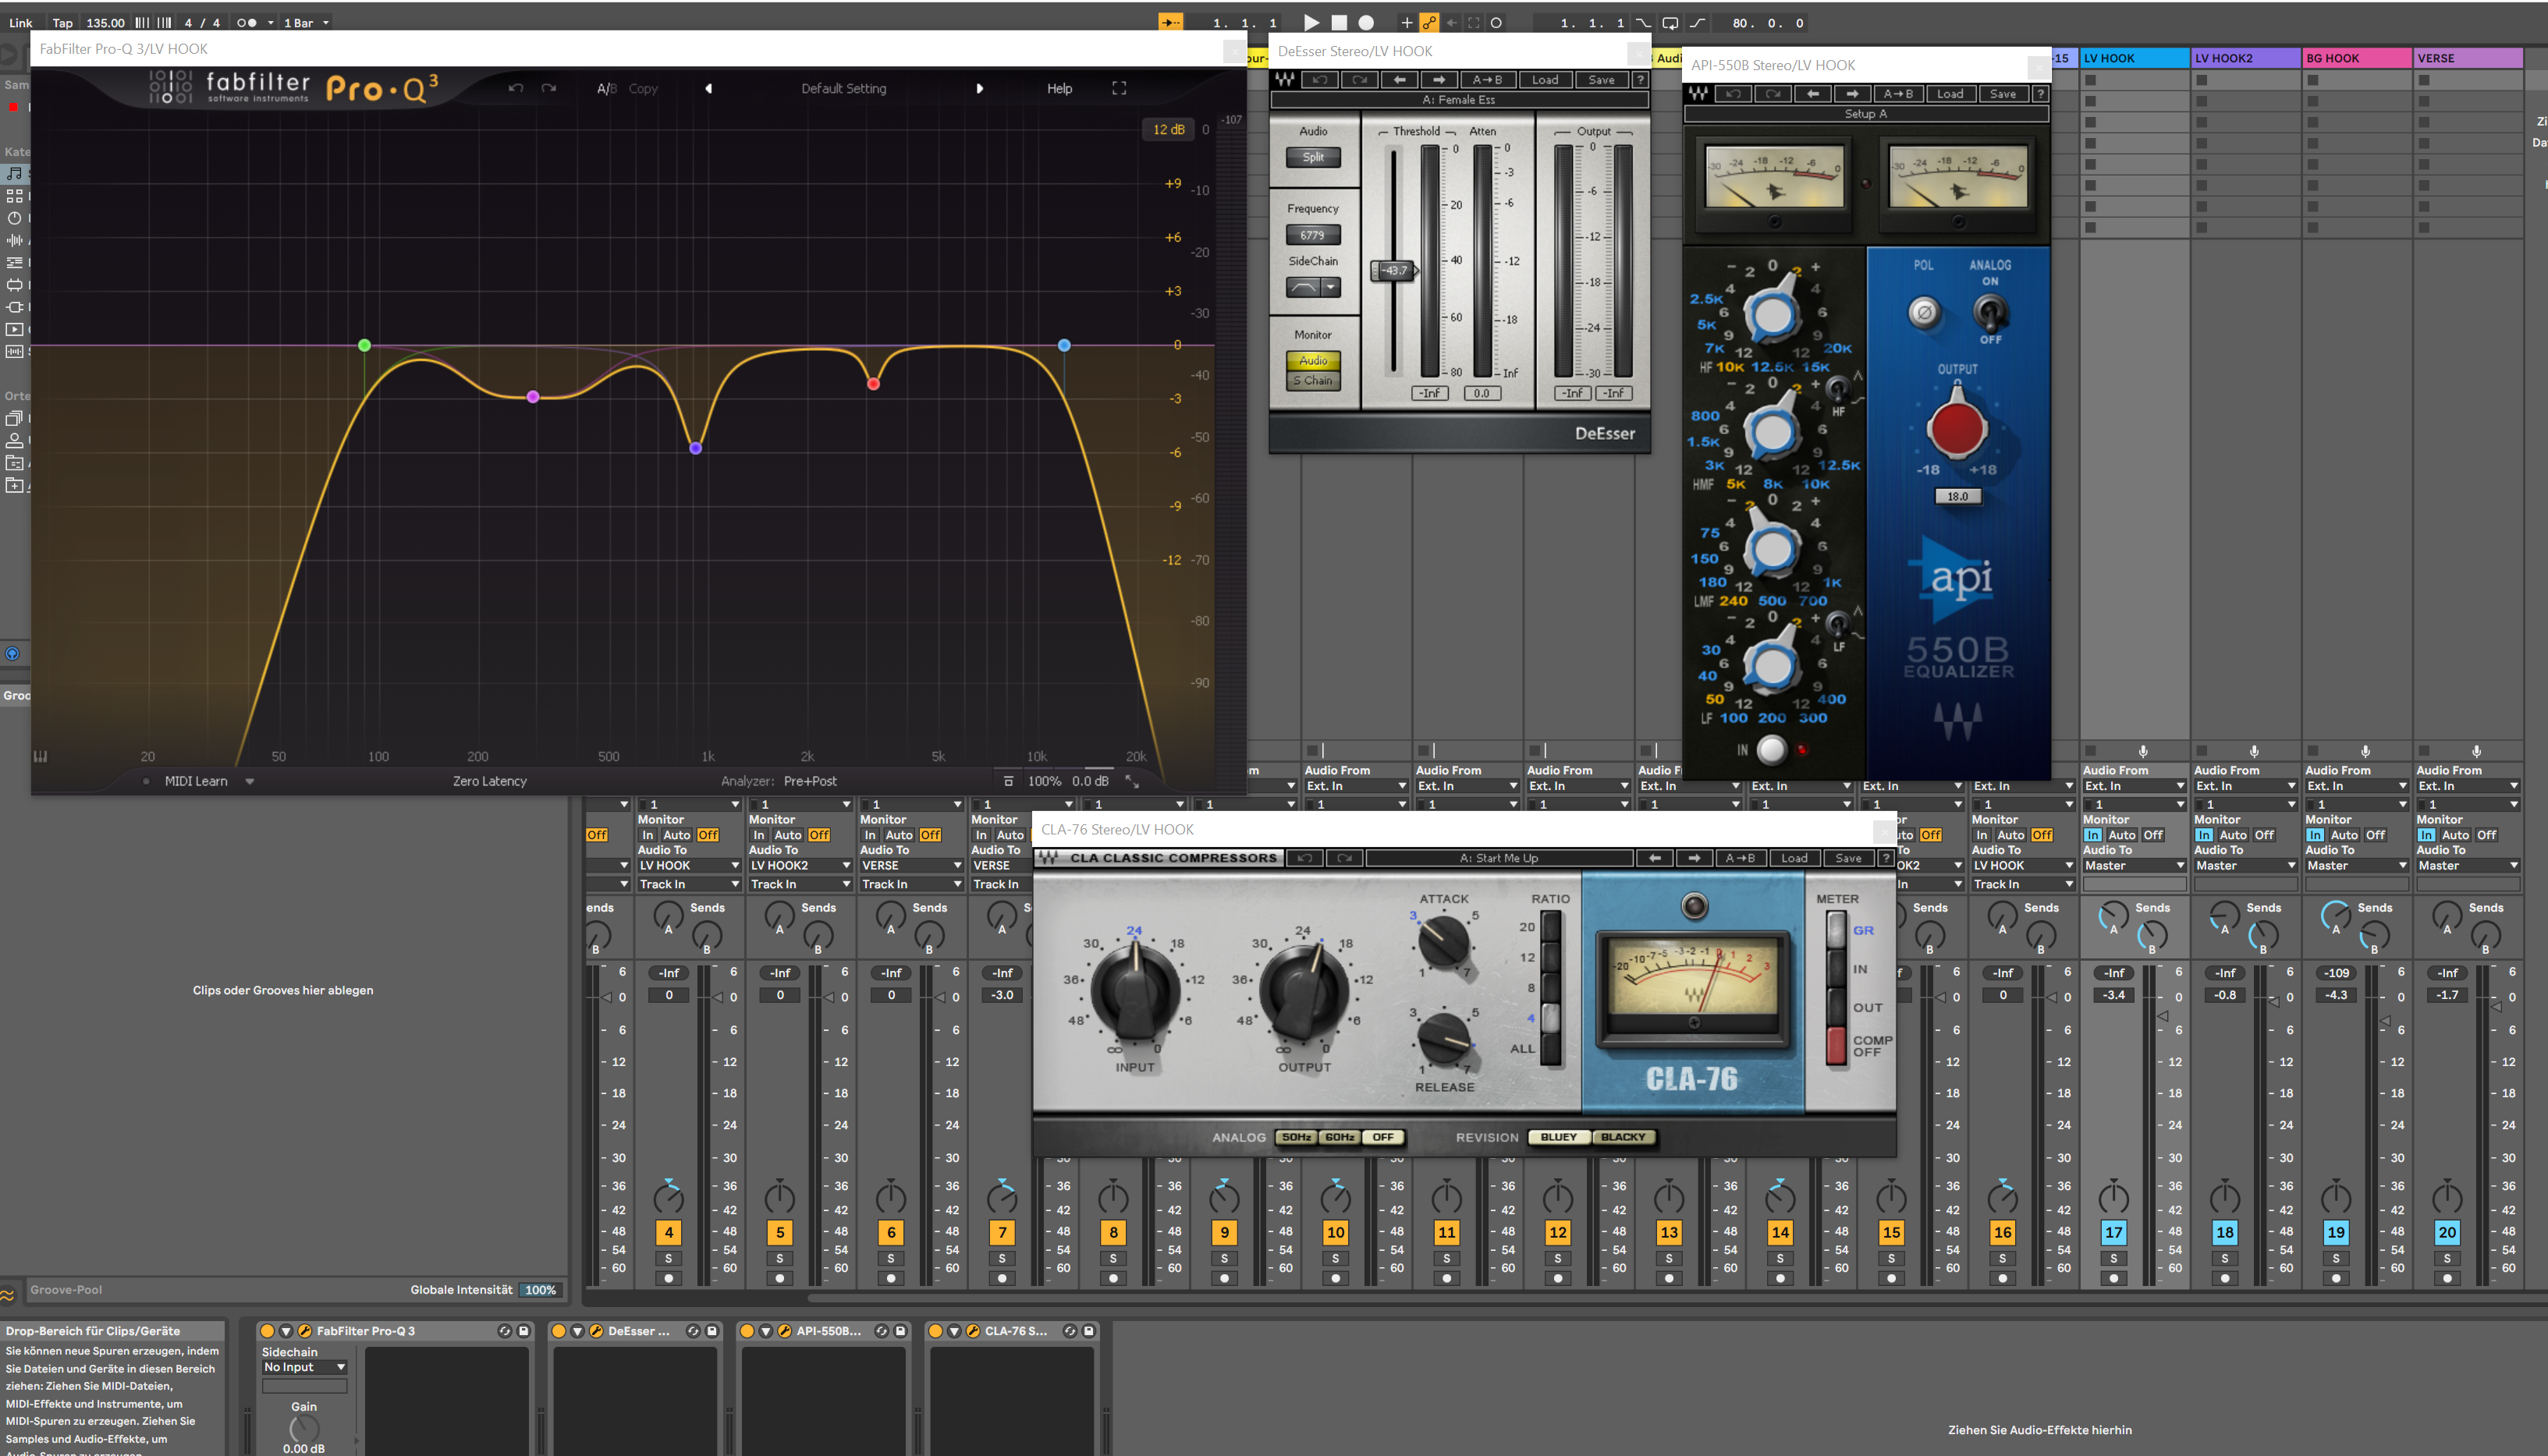Click the metronome icon in top bar
Viewport: 2548px width, 1456px height.
click(247, 22)
